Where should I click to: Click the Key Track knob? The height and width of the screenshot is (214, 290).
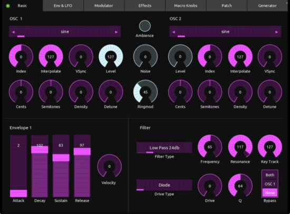269,147
